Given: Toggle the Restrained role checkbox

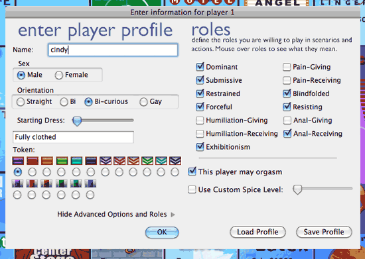Looking at the screenshot, I should click(x=200, y=93).
